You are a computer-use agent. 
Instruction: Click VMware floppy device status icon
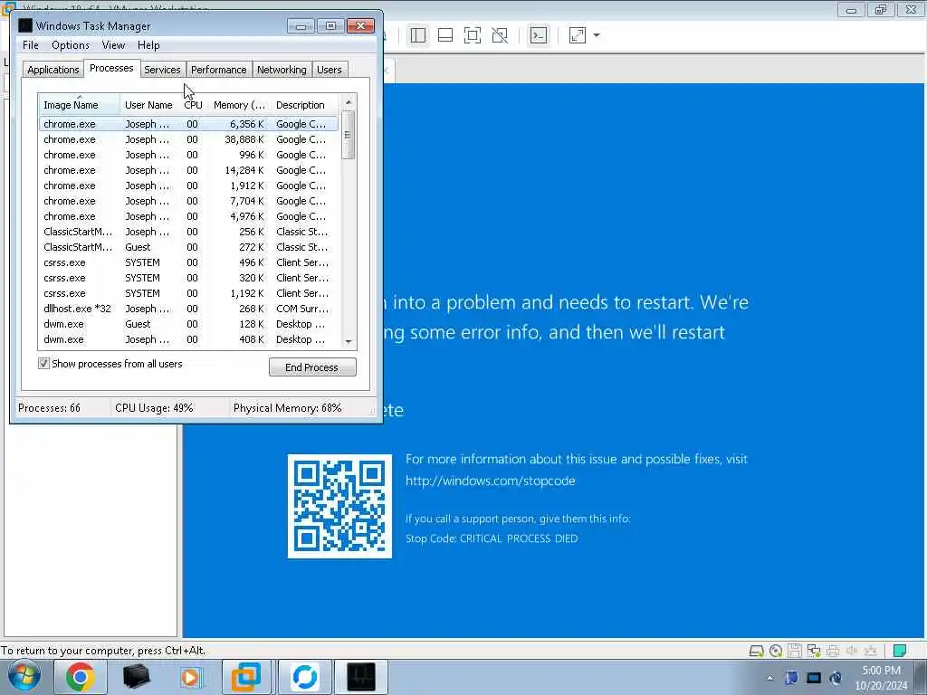point(795,652)
